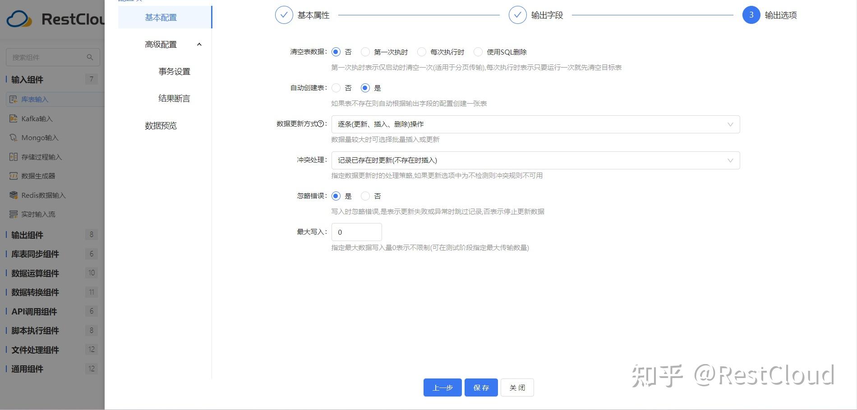Viewport: 857px width, 410px height.
Task: Expand the 数据转换组件 category
Action: point(35,292)
